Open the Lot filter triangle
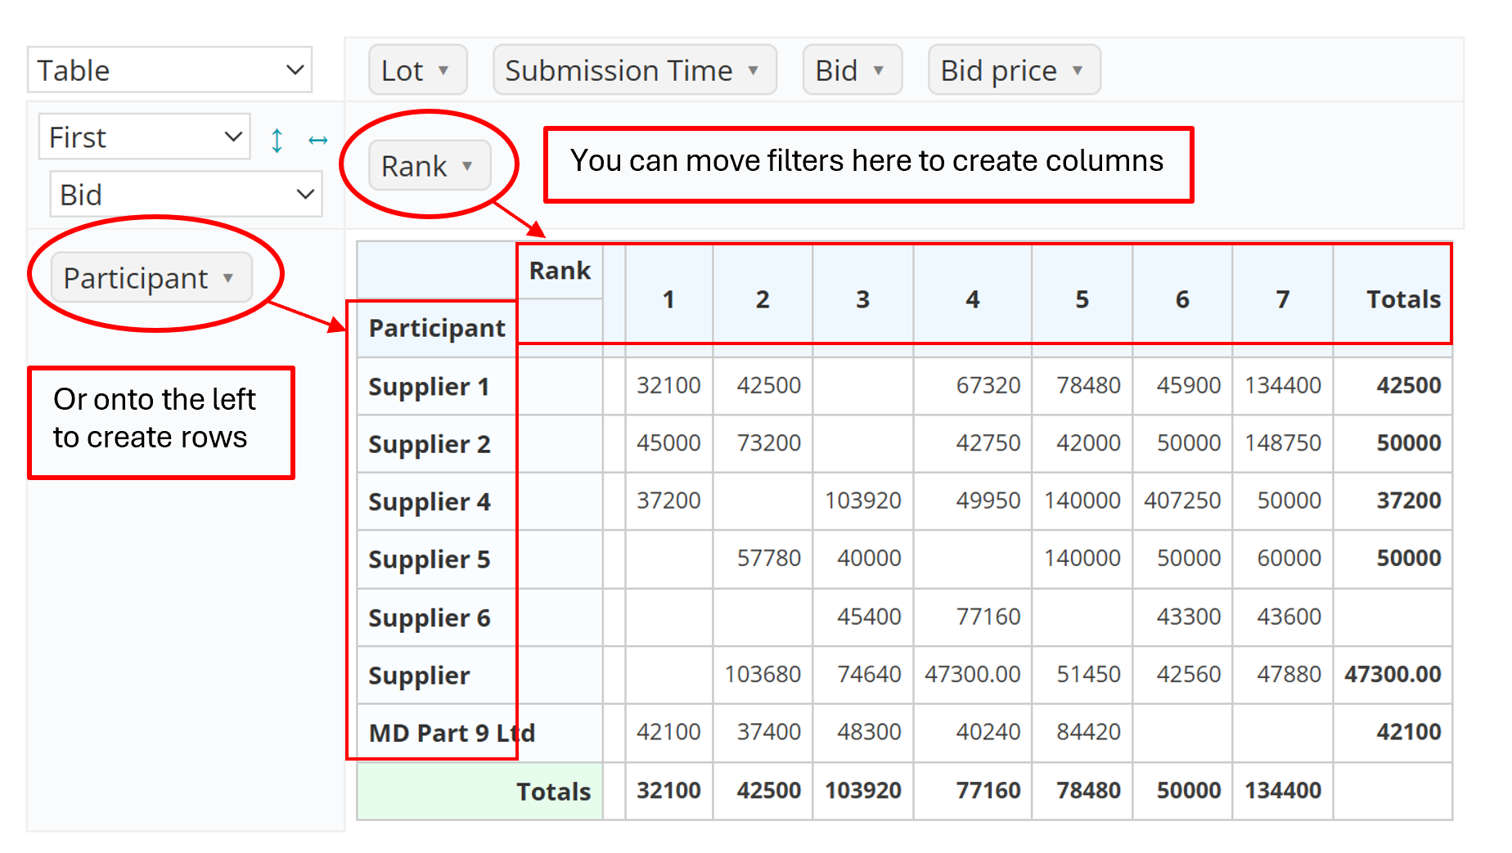 point(443,70)
